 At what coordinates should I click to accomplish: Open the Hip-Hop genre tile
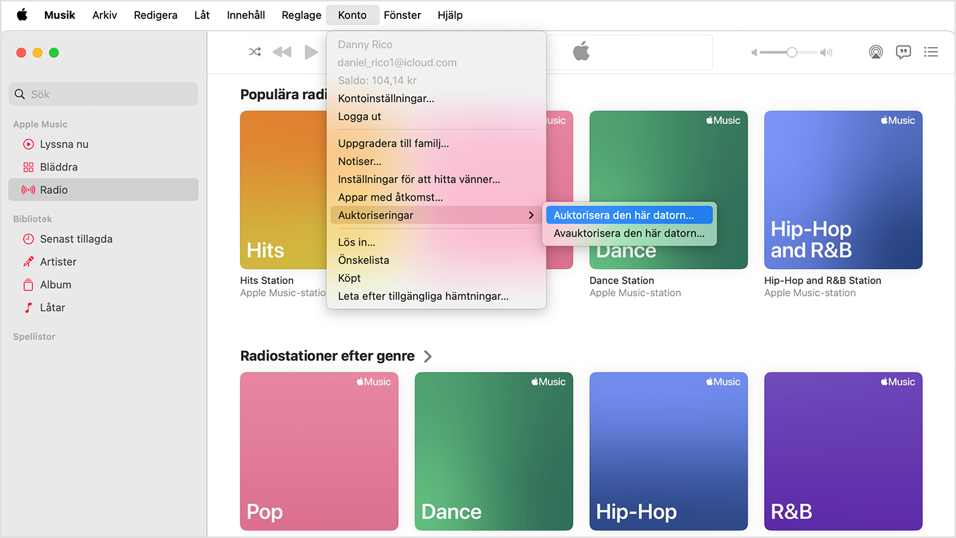[669, 451]
